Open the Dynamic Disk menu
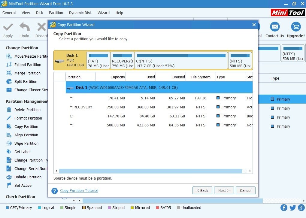The height and width of the screenshot is (218, 306). (80, 13)
